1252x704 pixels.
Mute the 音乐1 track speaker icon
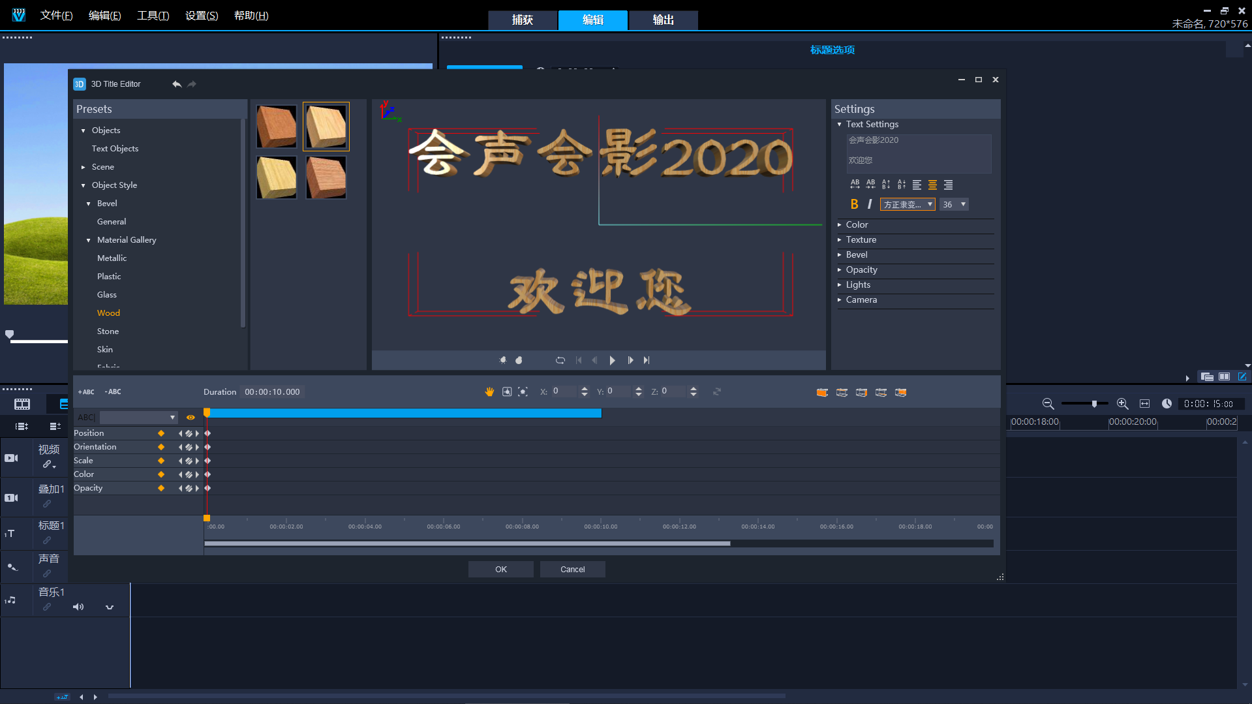pyautogui.click(x=78, y=607)
